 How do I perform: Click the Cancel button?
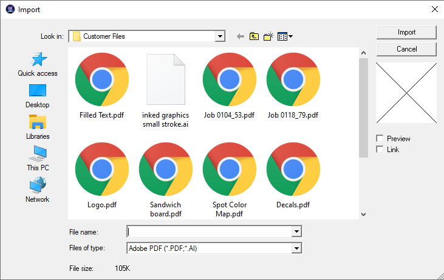click(406, 48)
